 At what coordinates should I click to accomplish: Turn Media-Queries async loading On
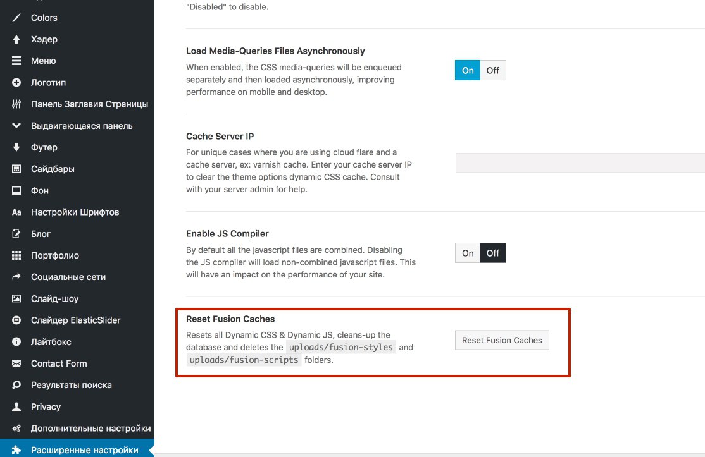pos(468,70)
